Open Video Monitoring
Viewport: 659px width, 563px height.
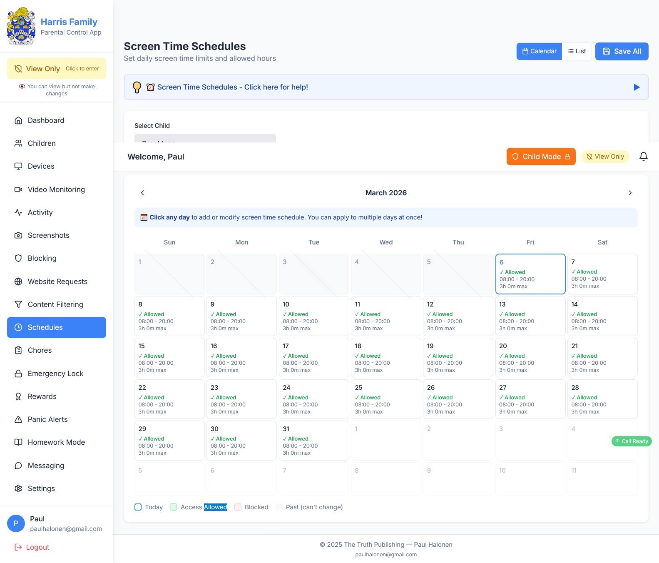coord(57,189)
